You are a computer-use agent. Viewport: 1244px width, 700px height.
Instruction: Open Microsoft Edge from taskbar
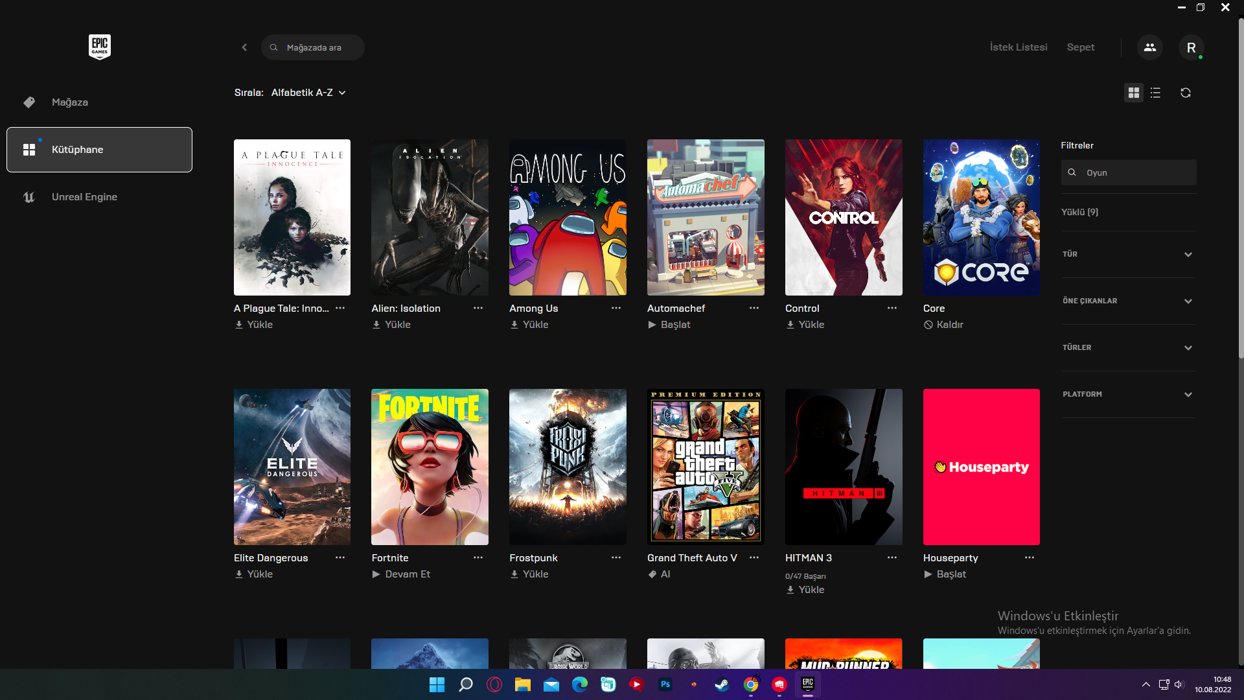tap(580, 684)
